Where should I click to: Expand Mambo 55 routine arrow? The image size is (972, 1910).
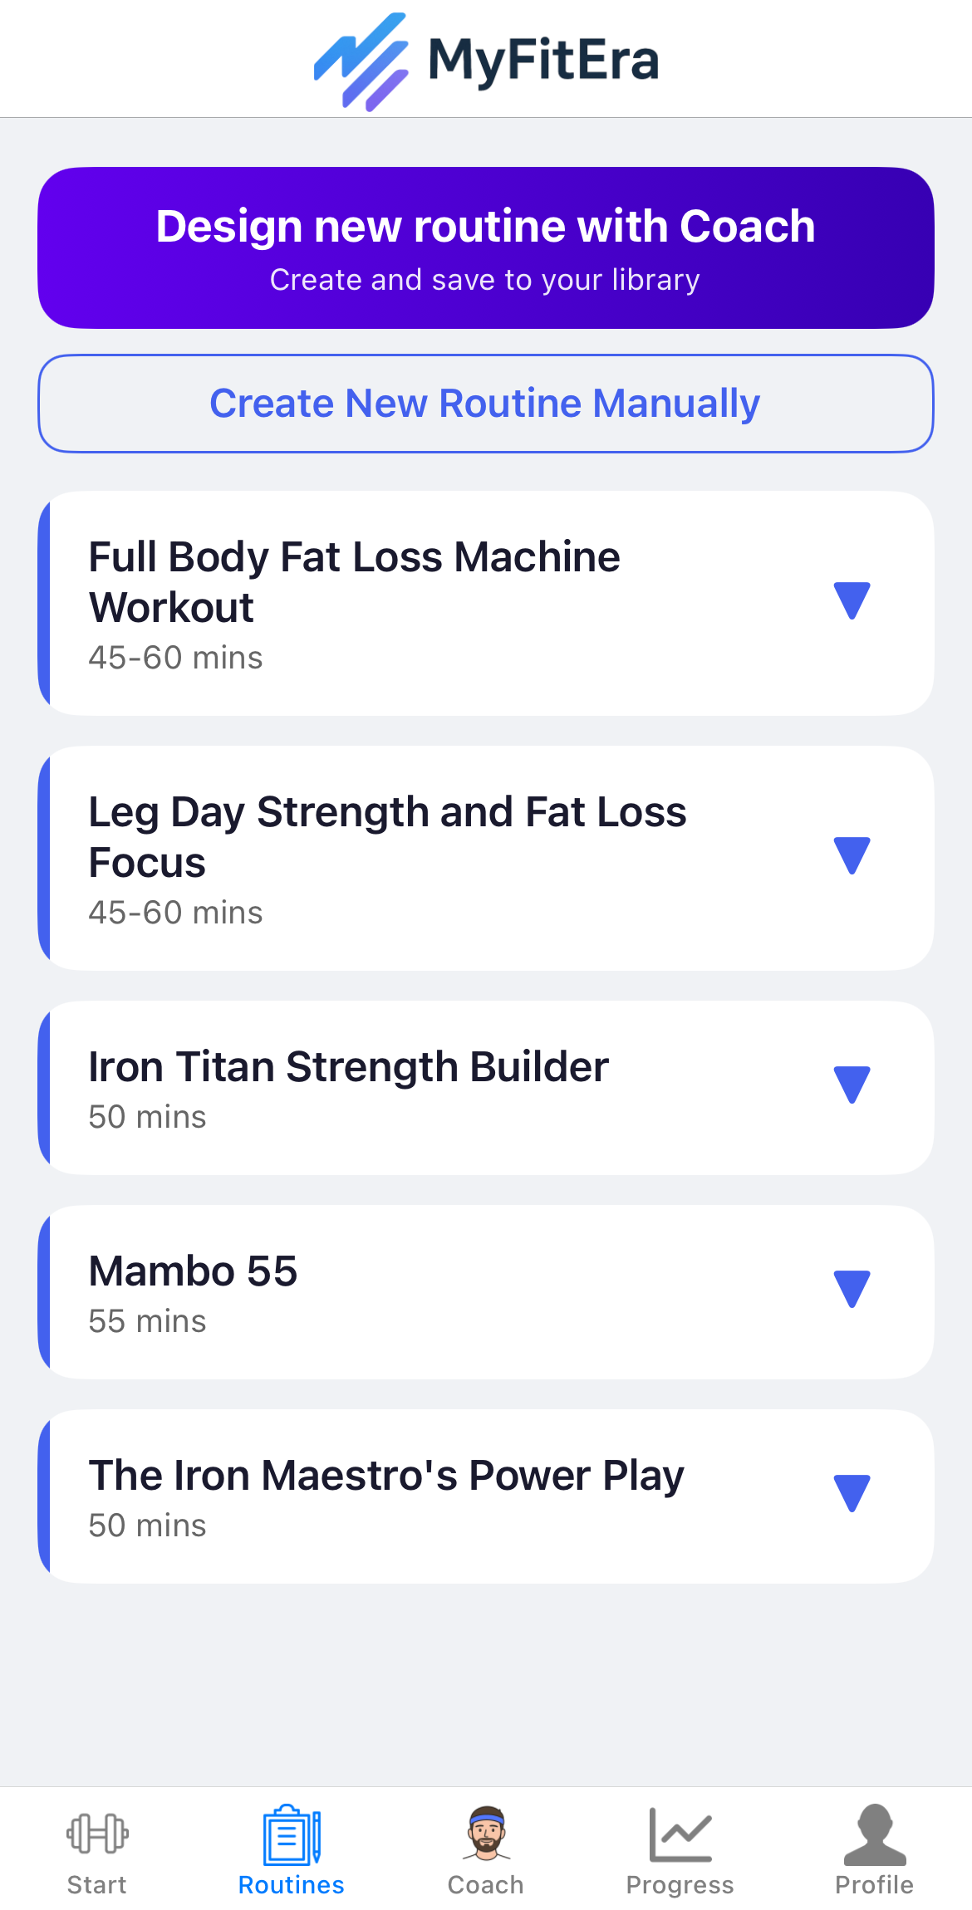click(852, 1290)
